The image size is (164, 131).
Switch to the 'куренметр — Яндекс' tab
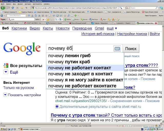[x=124, y=23]
